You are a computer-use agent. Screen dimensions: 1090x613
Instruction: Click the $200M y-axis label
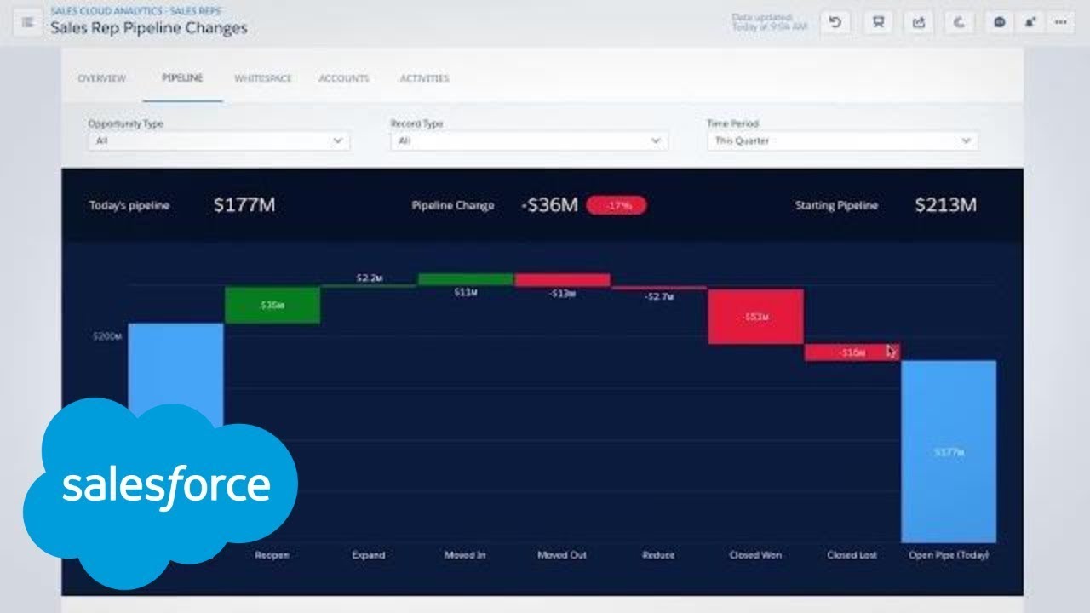[x=107, y=337]
